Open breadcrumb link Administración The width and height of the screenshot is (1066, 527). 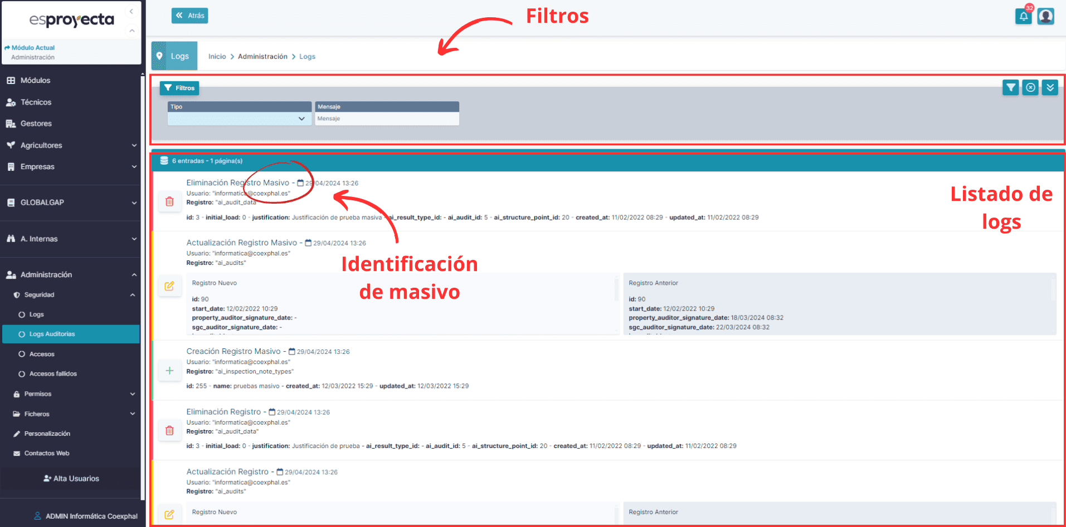coord(262,56)
